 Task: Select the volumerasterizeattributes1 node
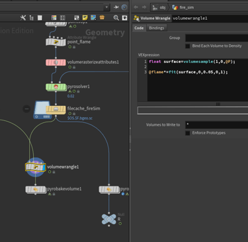click(x=56, y=62)
